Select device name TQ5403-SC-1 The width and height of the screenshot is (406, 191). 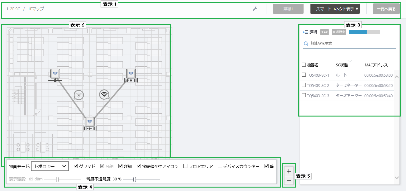(318, 75)
